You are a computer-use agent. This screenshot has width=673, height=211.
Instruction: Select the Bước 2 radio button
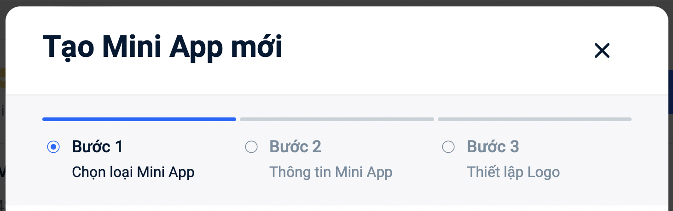pyautogui.click(x=251, y=147)
